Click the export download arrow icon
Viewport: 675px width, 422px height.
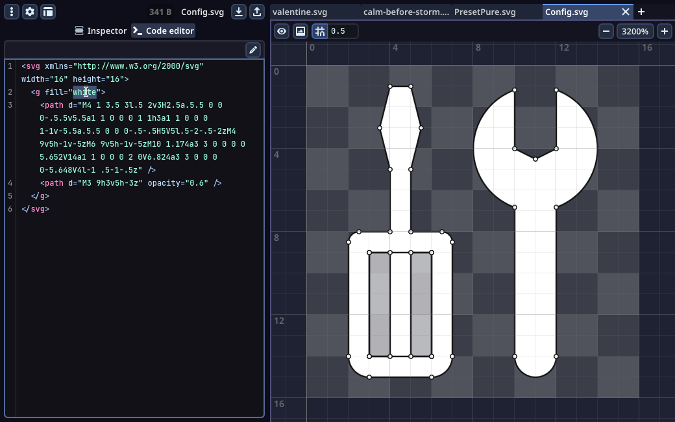click(238, 12)
